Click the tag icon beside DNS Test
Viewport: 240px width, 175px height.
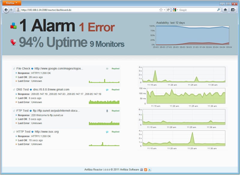tap(14, 89)
